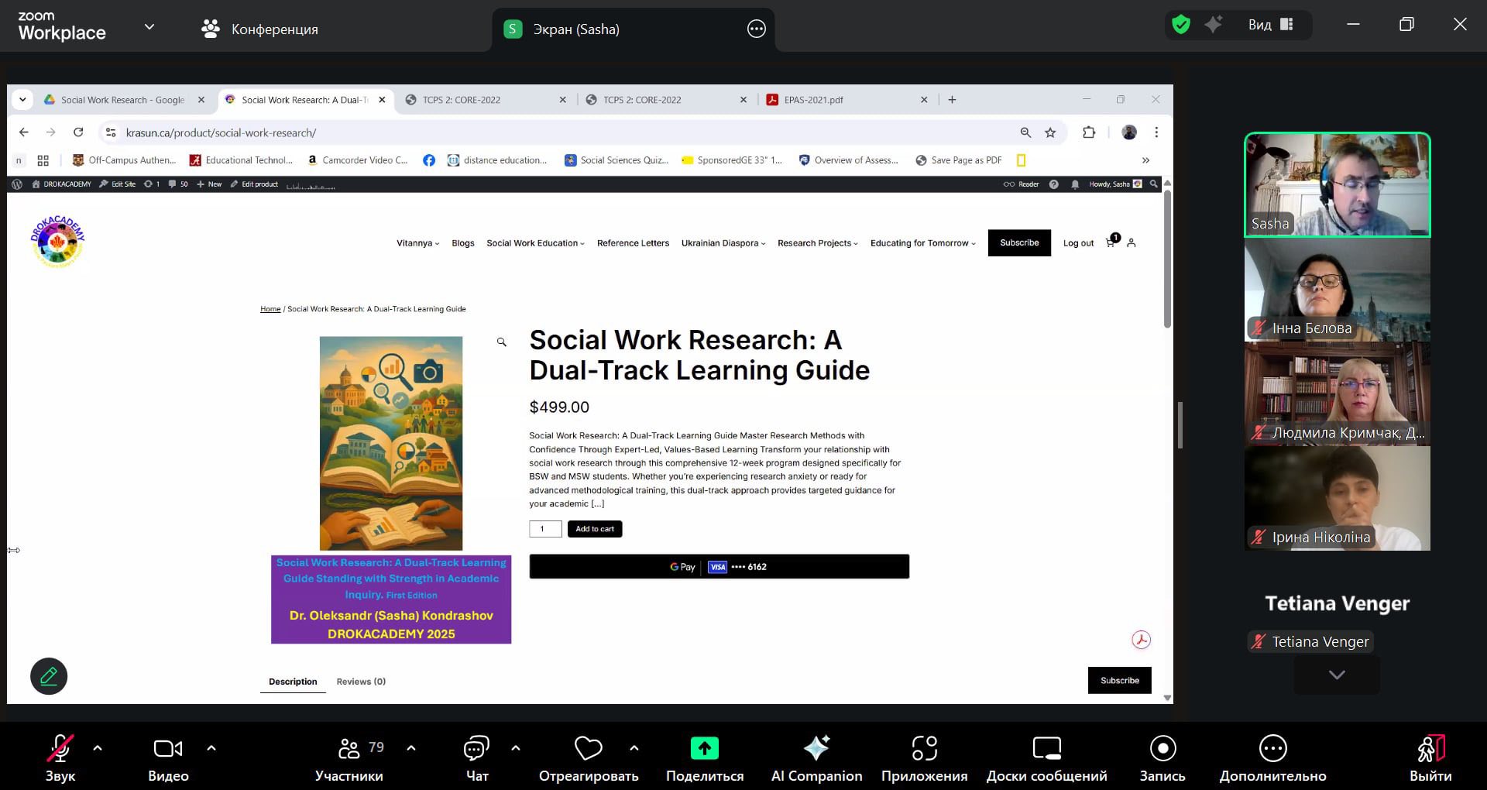Open the Участники participants panel
The height and width of the screenshot is (790, 1487).
coord(350,749)
